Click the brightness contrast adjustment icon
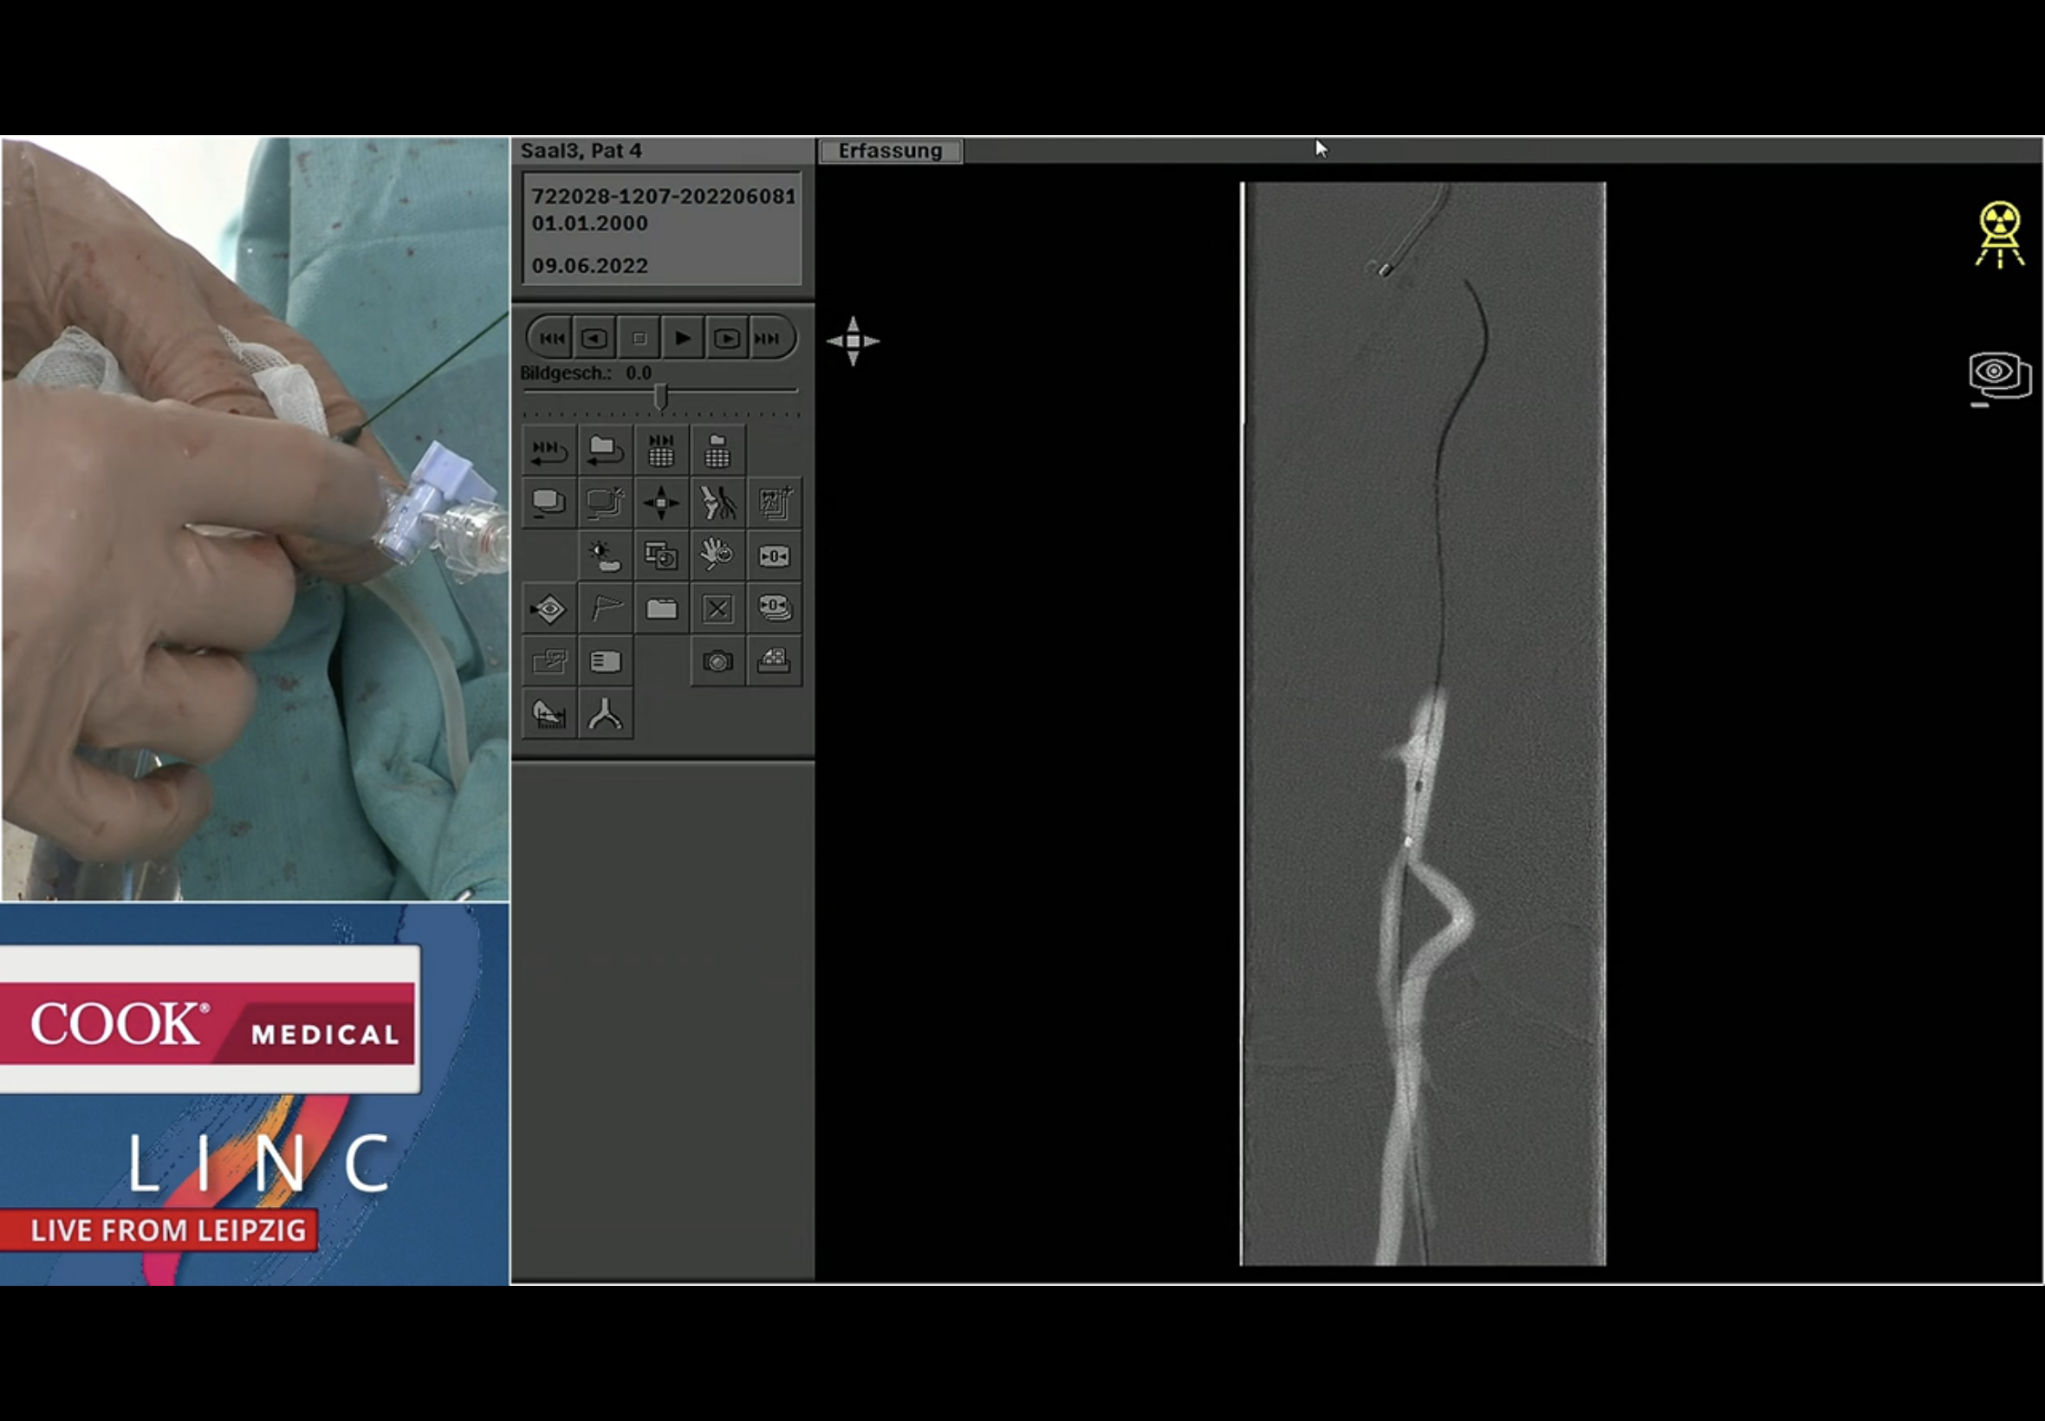Viewport: 2045px width, 1421px height. click(606, 556)
